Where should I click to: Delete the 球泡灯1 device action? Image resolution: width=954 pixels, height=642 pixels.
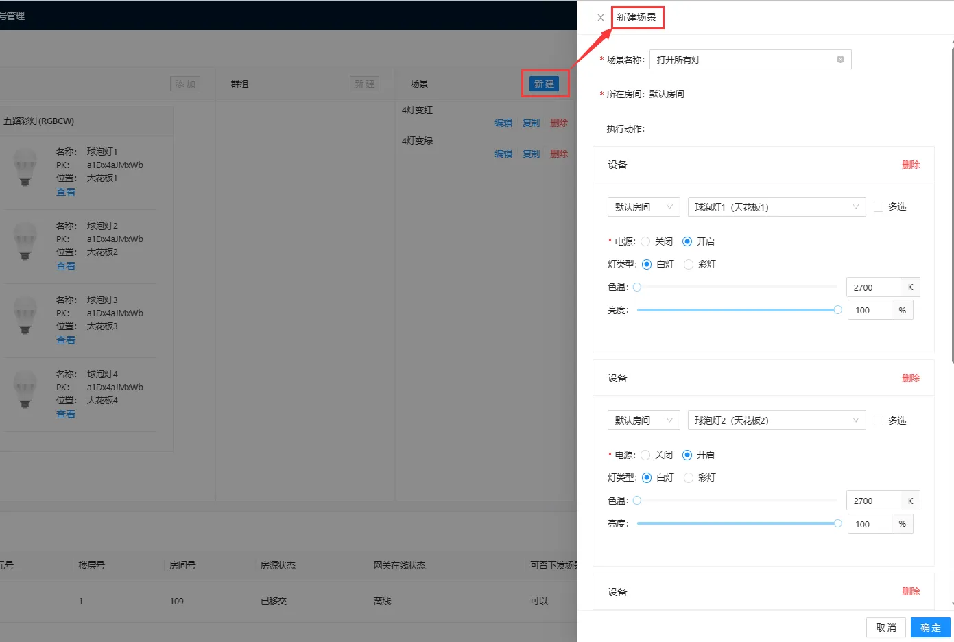pos(911,165)
